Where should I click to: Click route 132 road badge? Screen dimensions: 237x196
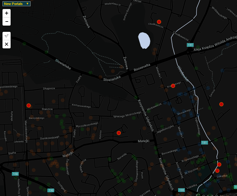point(181,190)
